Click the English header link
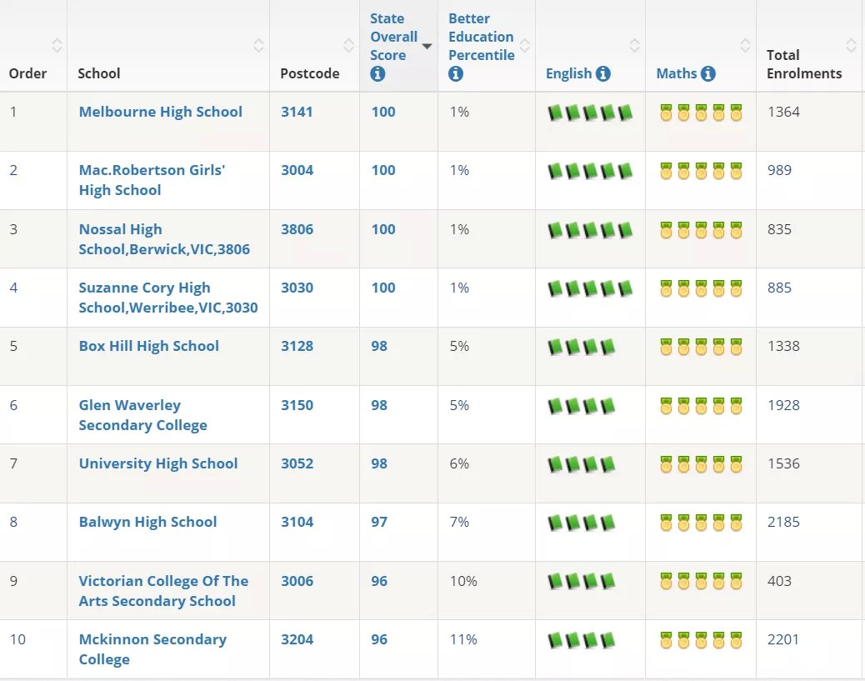Image resolution: width=865 pixels, height=681 pixels. click(569, 73)
